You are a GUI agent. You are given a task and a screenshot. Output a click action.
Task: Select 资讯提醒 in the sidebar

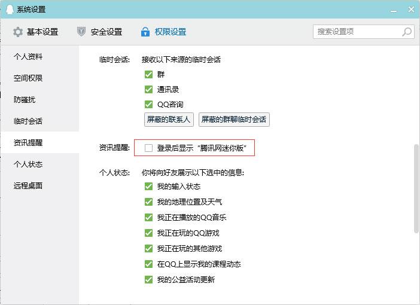[39, 142]
